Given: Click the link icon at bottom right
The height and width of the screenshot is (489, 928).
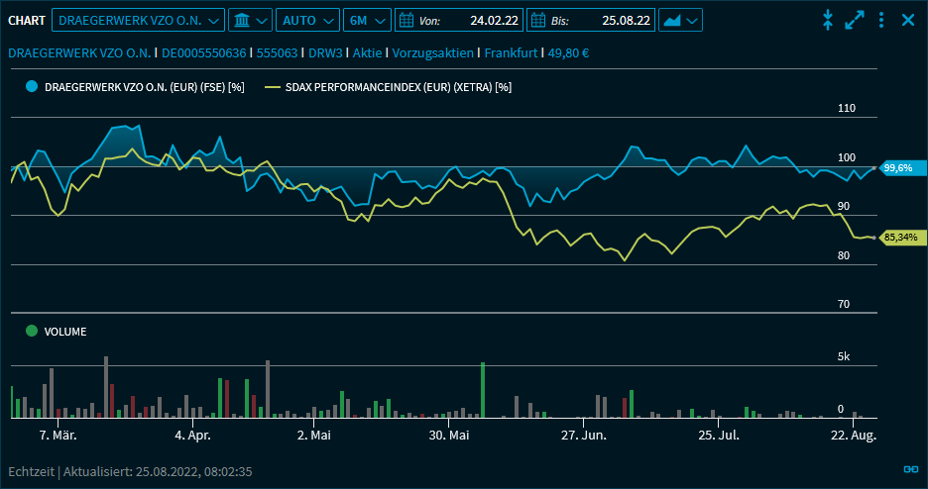Looking at the screenshot, I should pos(910,469).
